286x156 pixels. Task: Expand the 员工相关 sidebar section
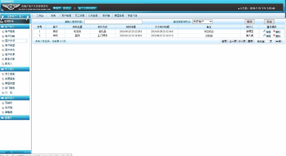coord(15,69)
